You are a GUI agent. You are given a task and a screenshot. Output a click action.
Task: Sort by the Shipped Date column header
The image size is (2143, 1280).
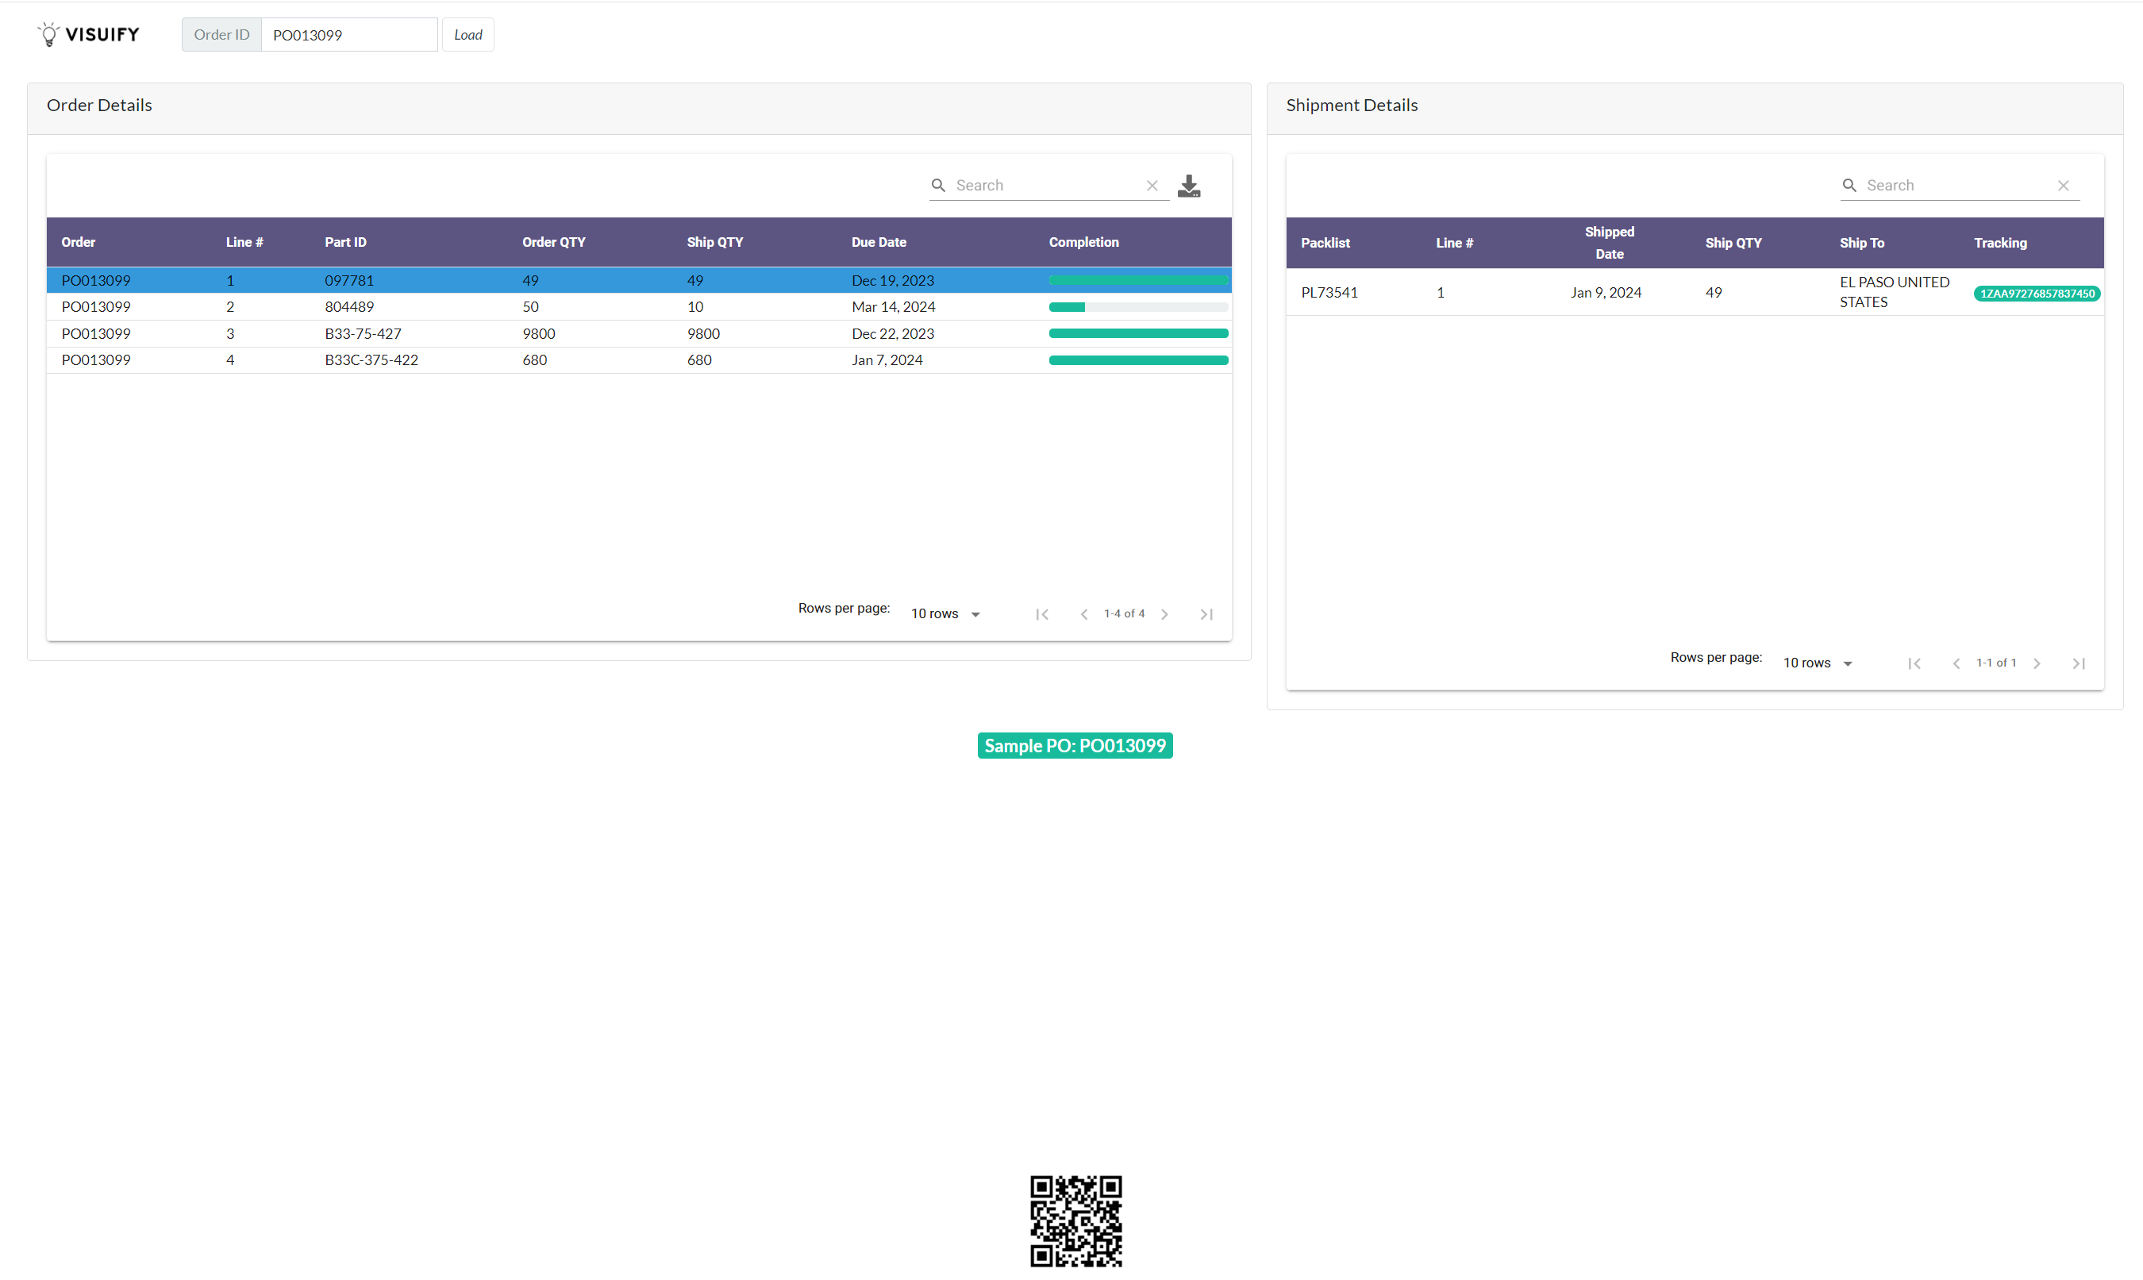pyautogui.click(x=1609, y=244)
